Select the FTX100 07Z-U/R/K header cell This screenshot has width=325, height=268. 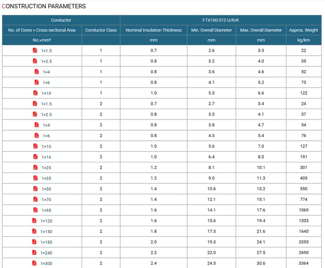coord(221,20)
